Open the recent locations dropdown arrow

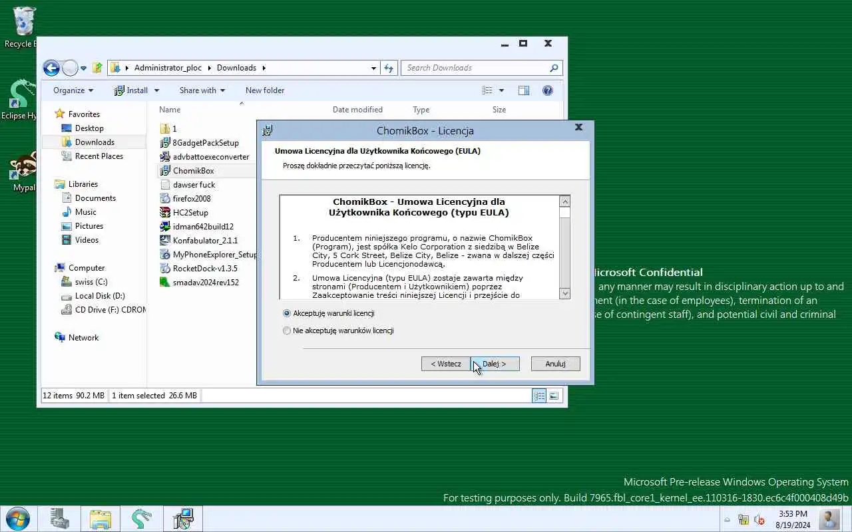pyautogui.click(x=84, y=68)
